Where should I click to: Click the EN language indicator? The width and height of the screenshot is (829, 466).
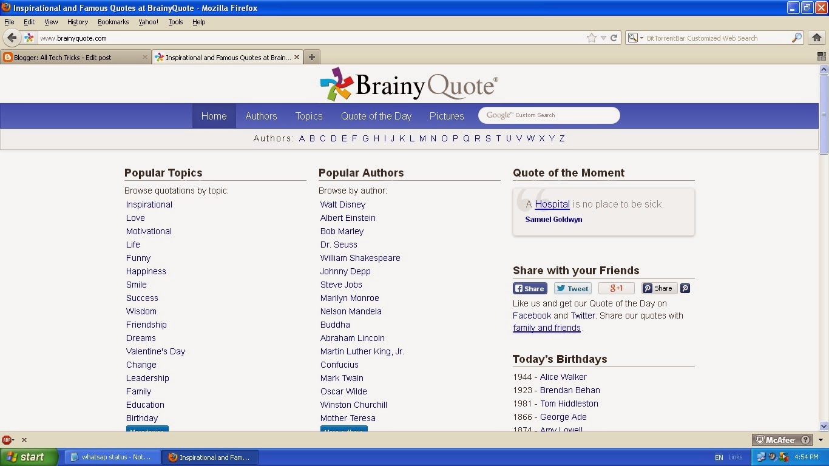tap(719, 457)
